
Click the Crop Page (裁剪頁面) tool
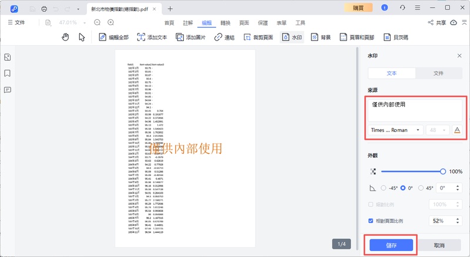(x=258, y=37)
